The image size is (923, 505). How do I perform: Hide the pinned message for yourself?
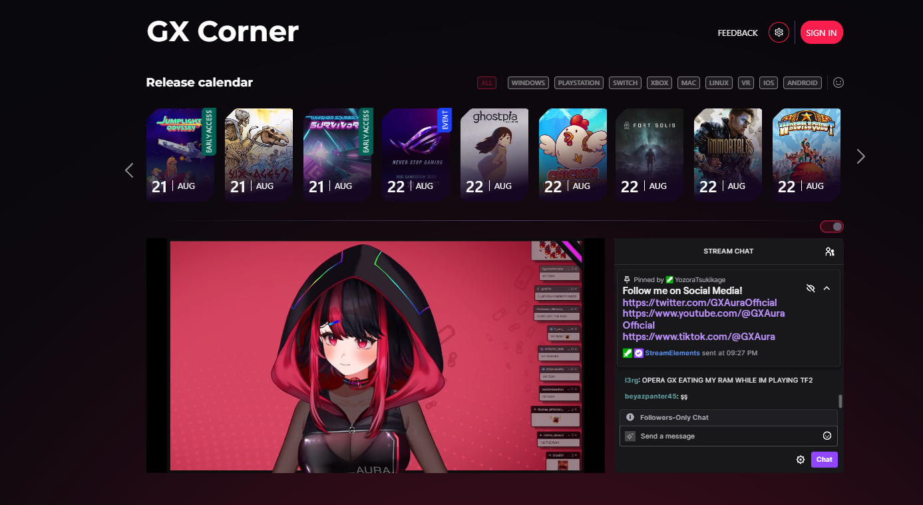(810, 288)
